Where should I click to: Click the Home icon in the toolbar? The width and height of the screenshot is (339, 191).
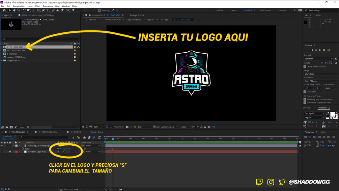click(4, 10)
